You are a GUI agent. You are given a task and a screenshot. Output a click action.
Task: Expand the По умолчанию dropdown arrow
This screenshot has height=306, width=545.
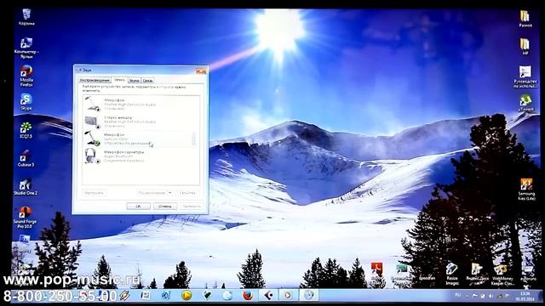[x=170, y=193]
